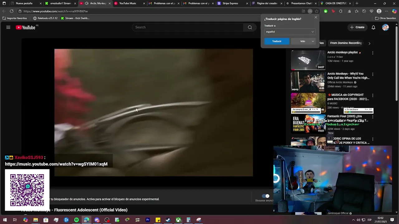Open the Windows Start menu

tap(5, 220)
